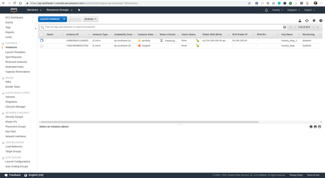
Task: Click the search filter help icon
Action: pyautogui.click(x=284, y=27)
